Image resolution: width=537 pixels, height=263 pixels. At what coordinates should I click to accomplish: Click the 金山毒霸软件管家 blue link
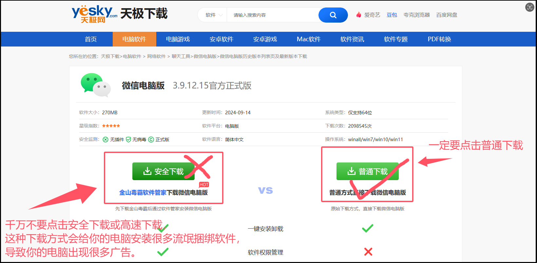tap(143, 193)
